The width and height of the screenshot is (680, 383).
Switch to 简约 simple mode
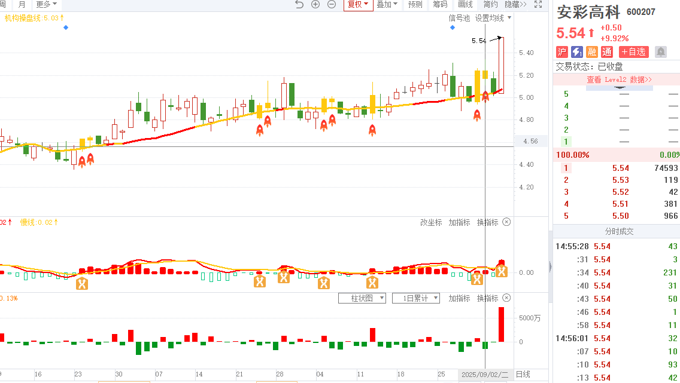(490, 4)
